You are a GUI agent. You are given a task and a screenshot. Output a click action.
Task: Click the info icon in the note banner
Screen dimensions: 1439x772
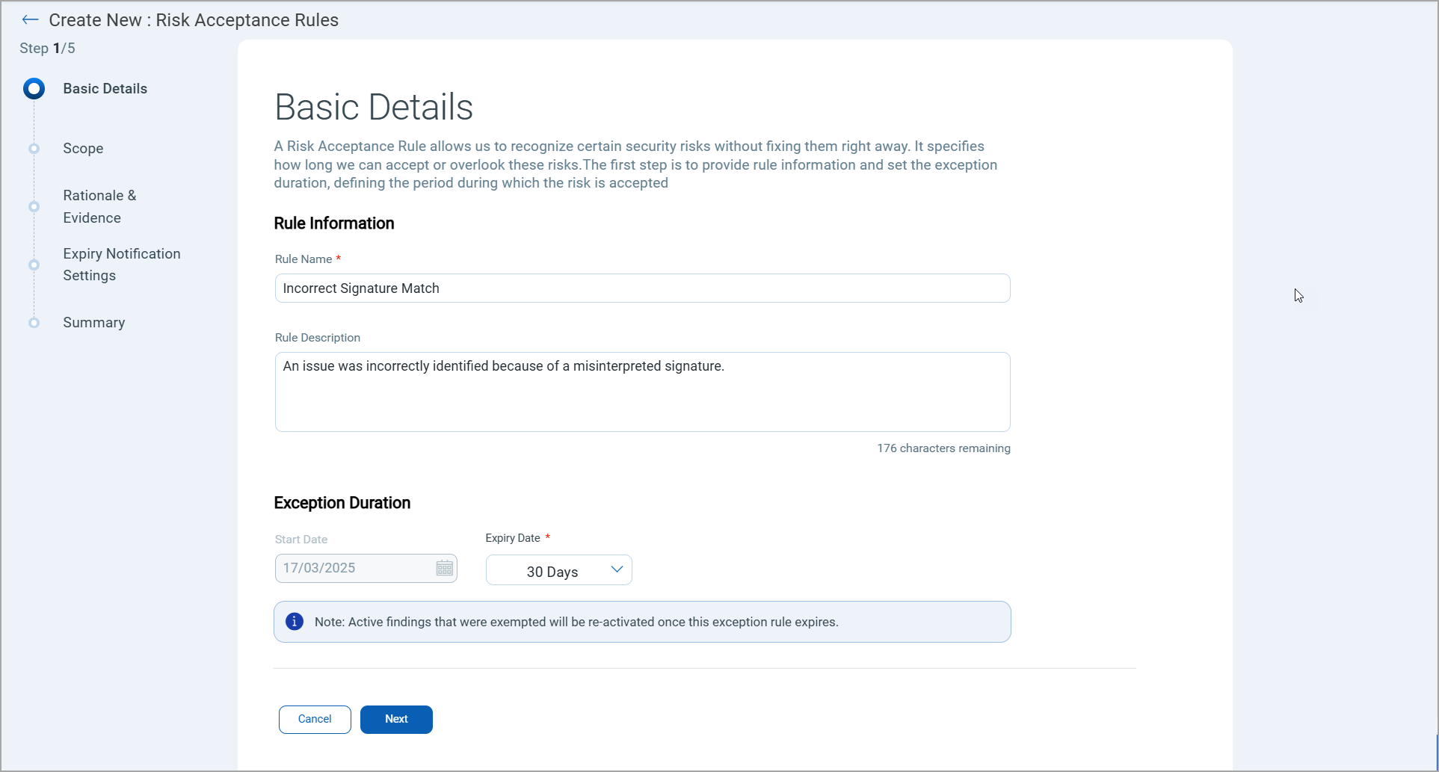294,621
